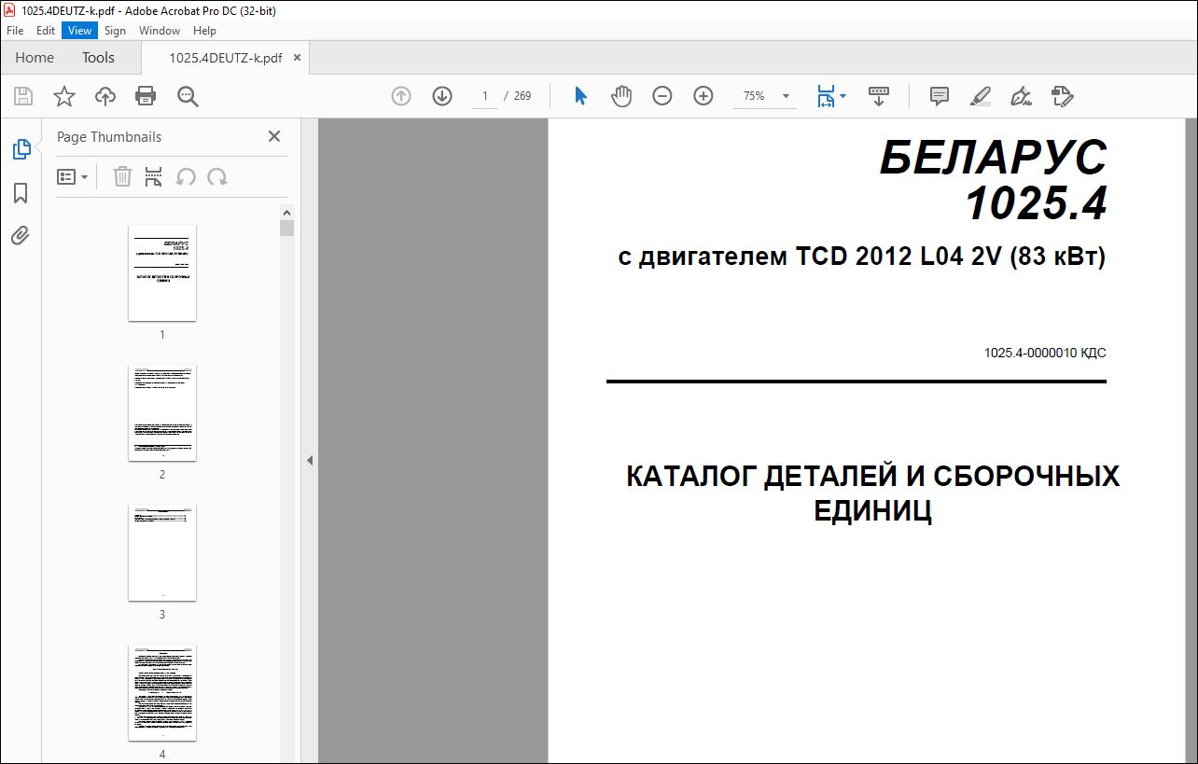
Task: Open the File menu
Action: coord(15,31)
